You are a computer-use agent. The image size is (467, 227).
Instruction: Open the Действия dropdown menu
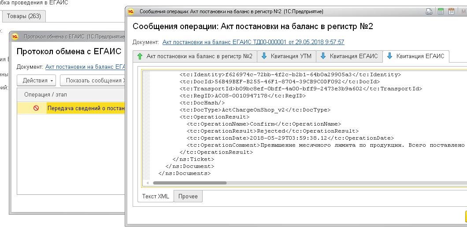click(x=37, y=80)
